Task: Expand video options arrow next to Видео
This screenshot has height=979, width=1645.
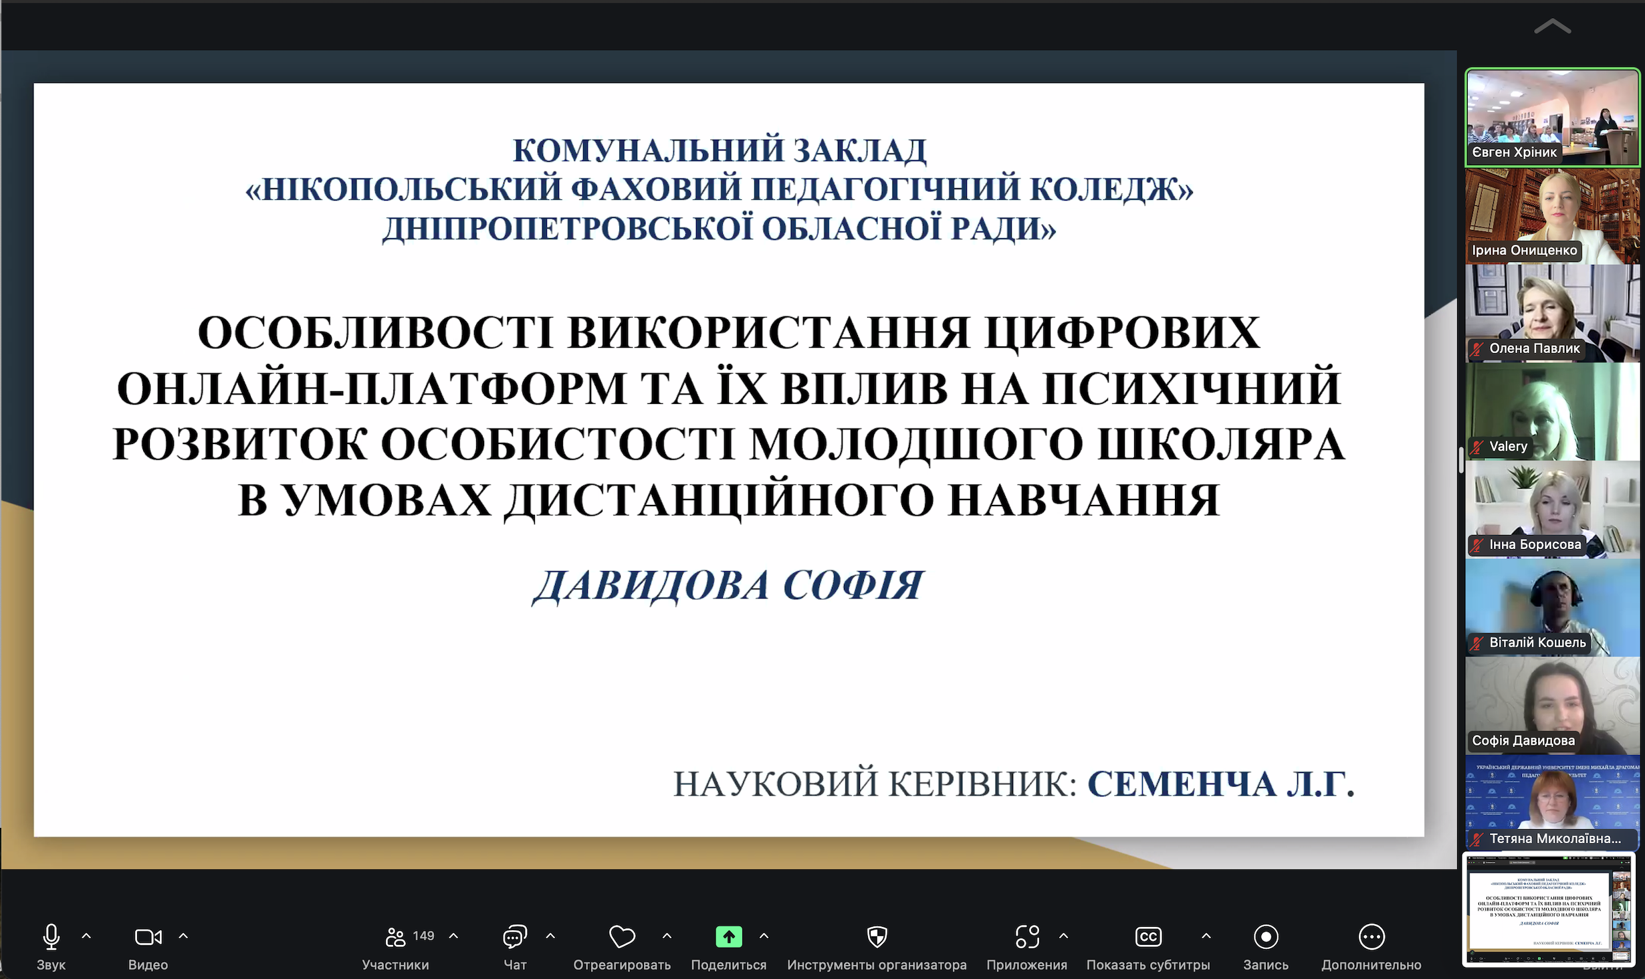Action: (x=183, y=936)
